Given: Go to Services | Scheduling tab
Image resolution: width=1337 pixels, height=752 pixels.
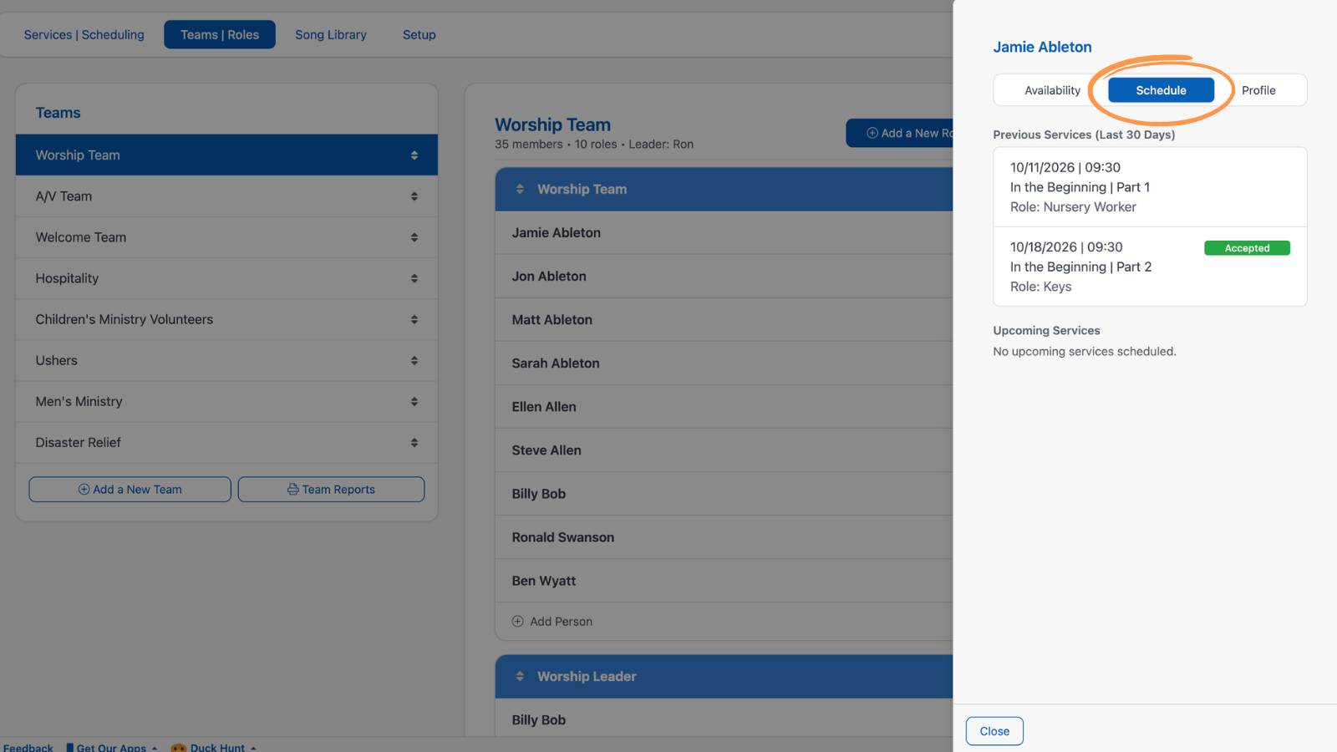Looking at the screenshot, I should tap(84, 34).
